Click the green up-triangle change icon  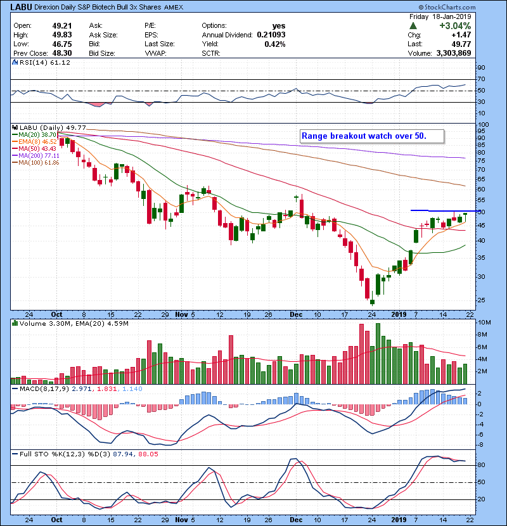tap(413, 25)
